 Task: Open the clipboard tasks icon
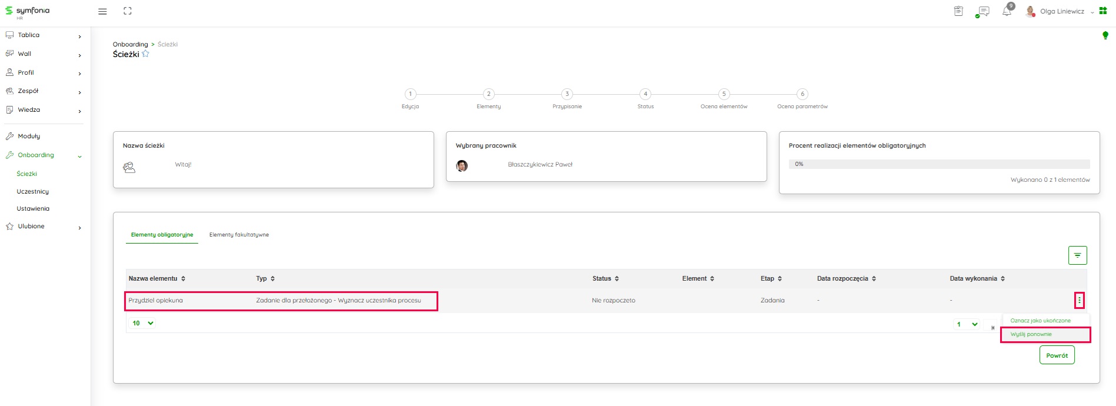click(958, 11)
